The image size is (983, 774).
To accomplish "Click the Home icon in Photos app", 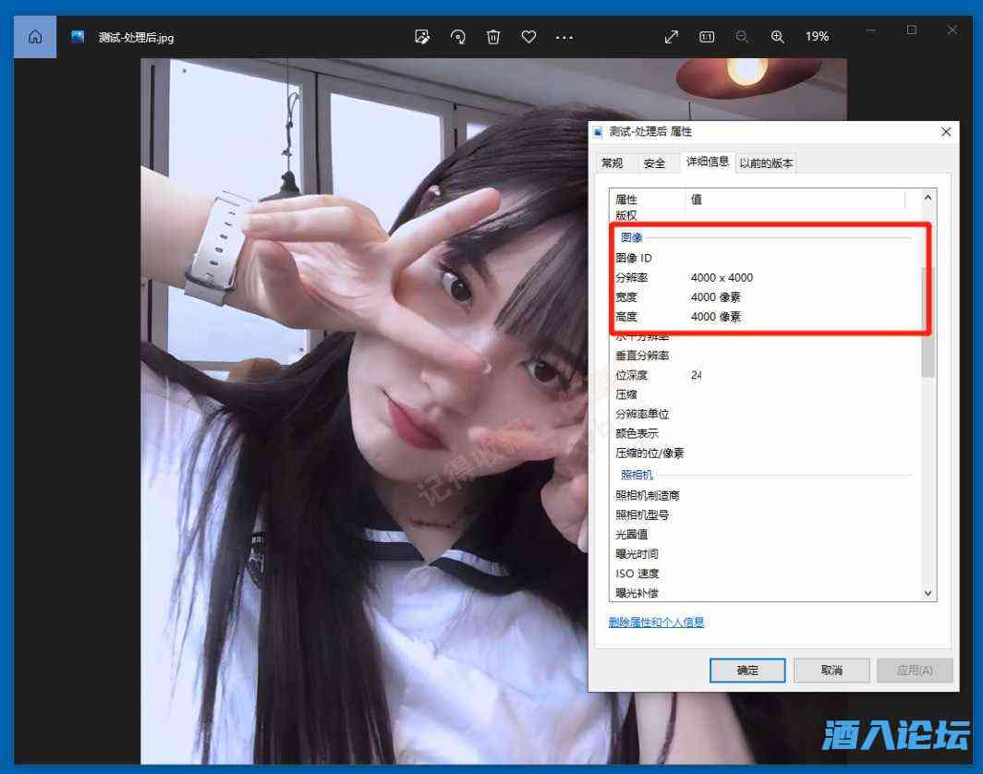I will [x=34, y=37].
